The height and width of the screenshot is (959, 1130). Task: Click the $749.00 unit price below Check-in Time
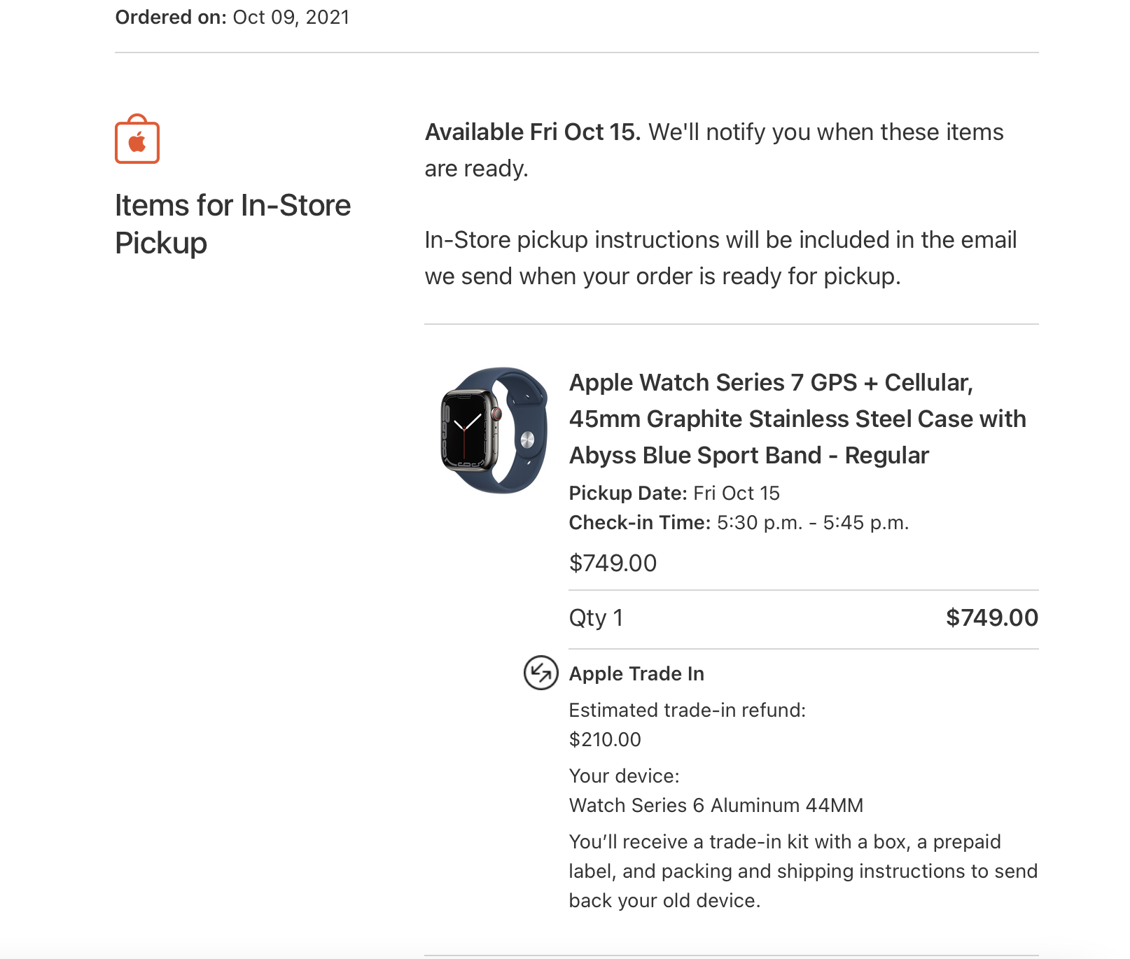(613, 563)
